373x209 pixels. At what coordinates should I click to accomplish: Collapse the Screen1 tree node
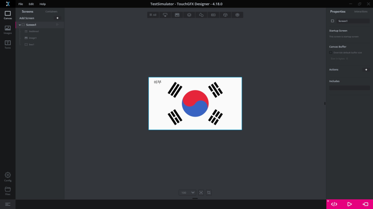(20, 25)
